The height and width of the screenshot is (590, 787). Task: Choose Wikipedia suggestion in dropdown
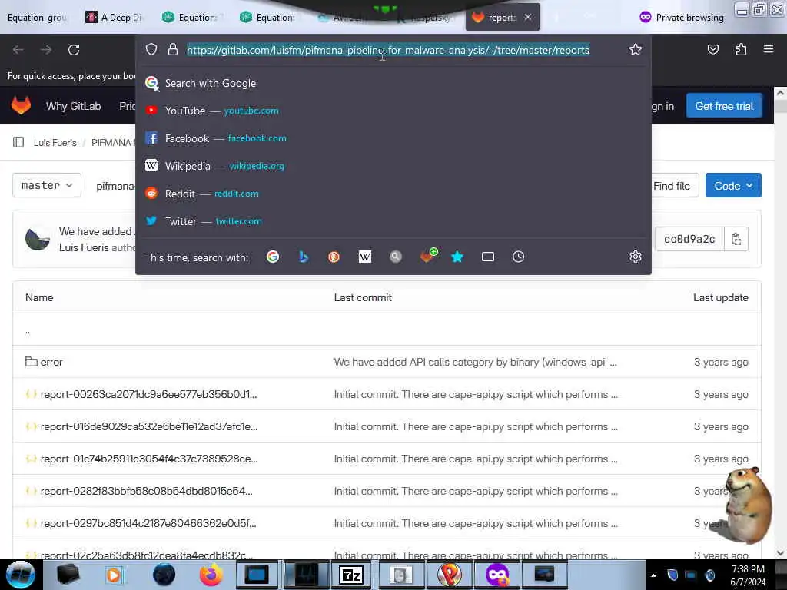click(393, 166)
